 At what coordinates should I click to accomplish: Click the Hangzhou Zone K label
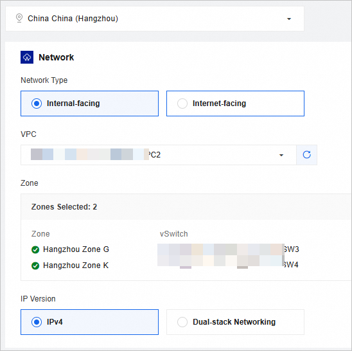[x=76, y=265]
